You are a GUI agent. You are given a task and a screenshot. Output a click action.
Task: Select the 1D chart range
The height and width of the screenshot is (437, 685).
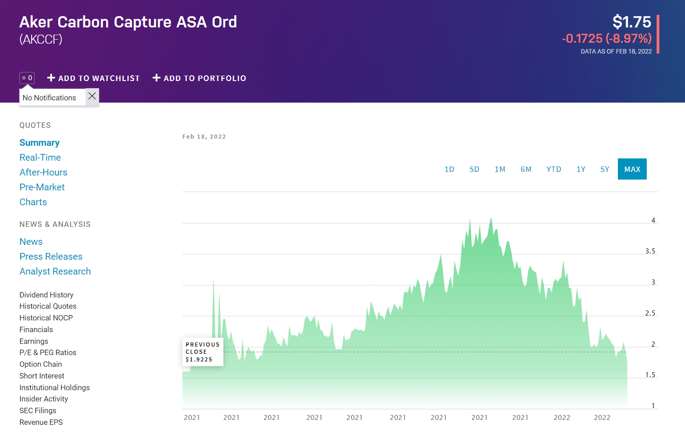point(449,169)
